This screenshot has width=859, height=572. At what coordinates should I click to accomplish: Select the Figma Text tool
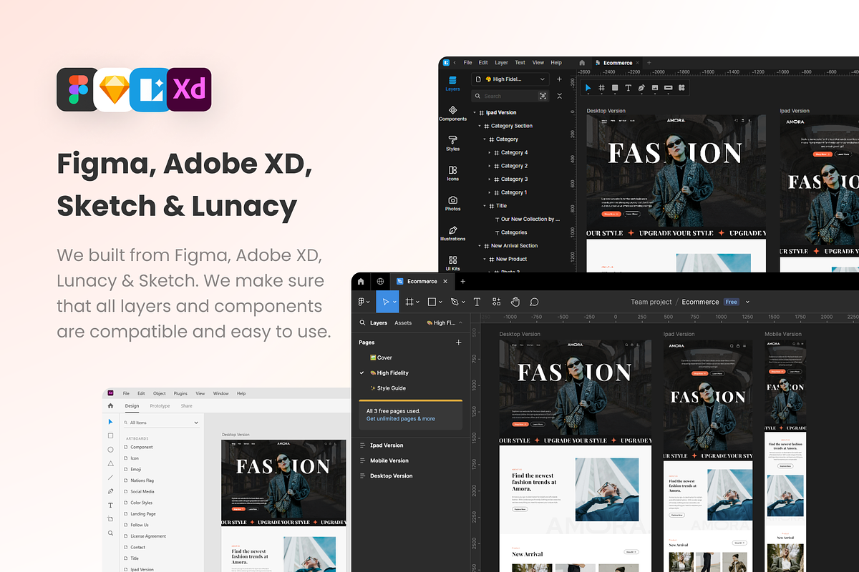(477, 302)
